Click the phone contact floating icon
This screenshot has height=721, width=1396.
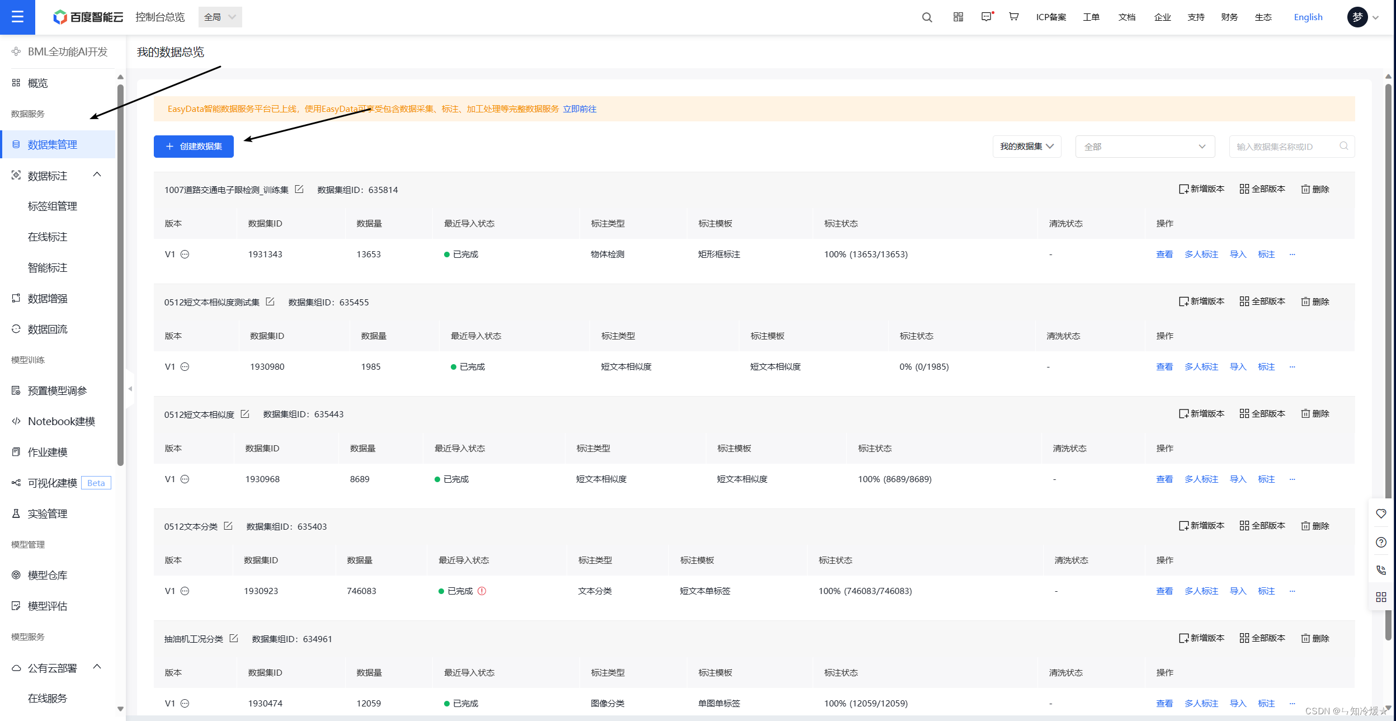pos(1381,570)
